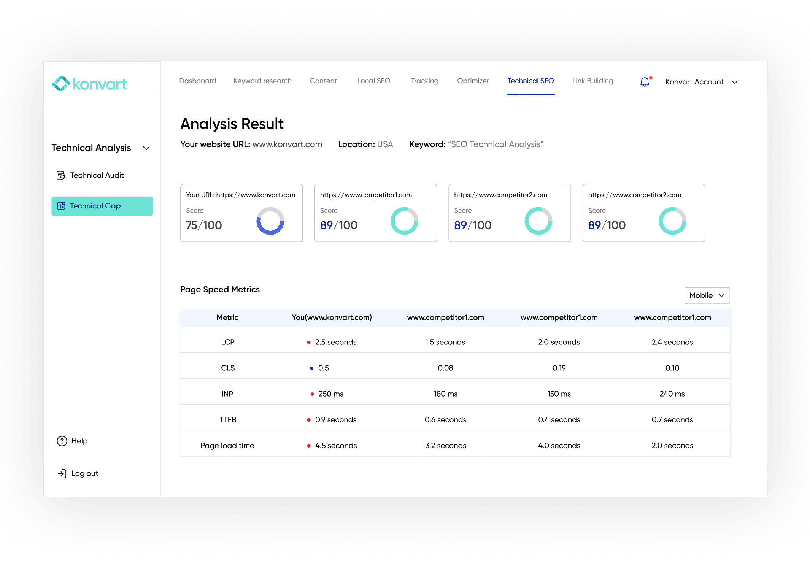Open the Mobile device dropdown
This screenshot has height=565, width=810.
pos(707,295)
